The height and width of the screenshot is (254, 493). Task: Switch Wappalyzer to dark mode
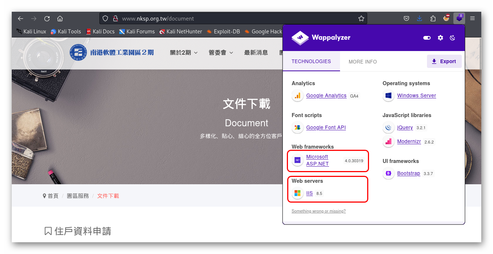tap(452, 38)
